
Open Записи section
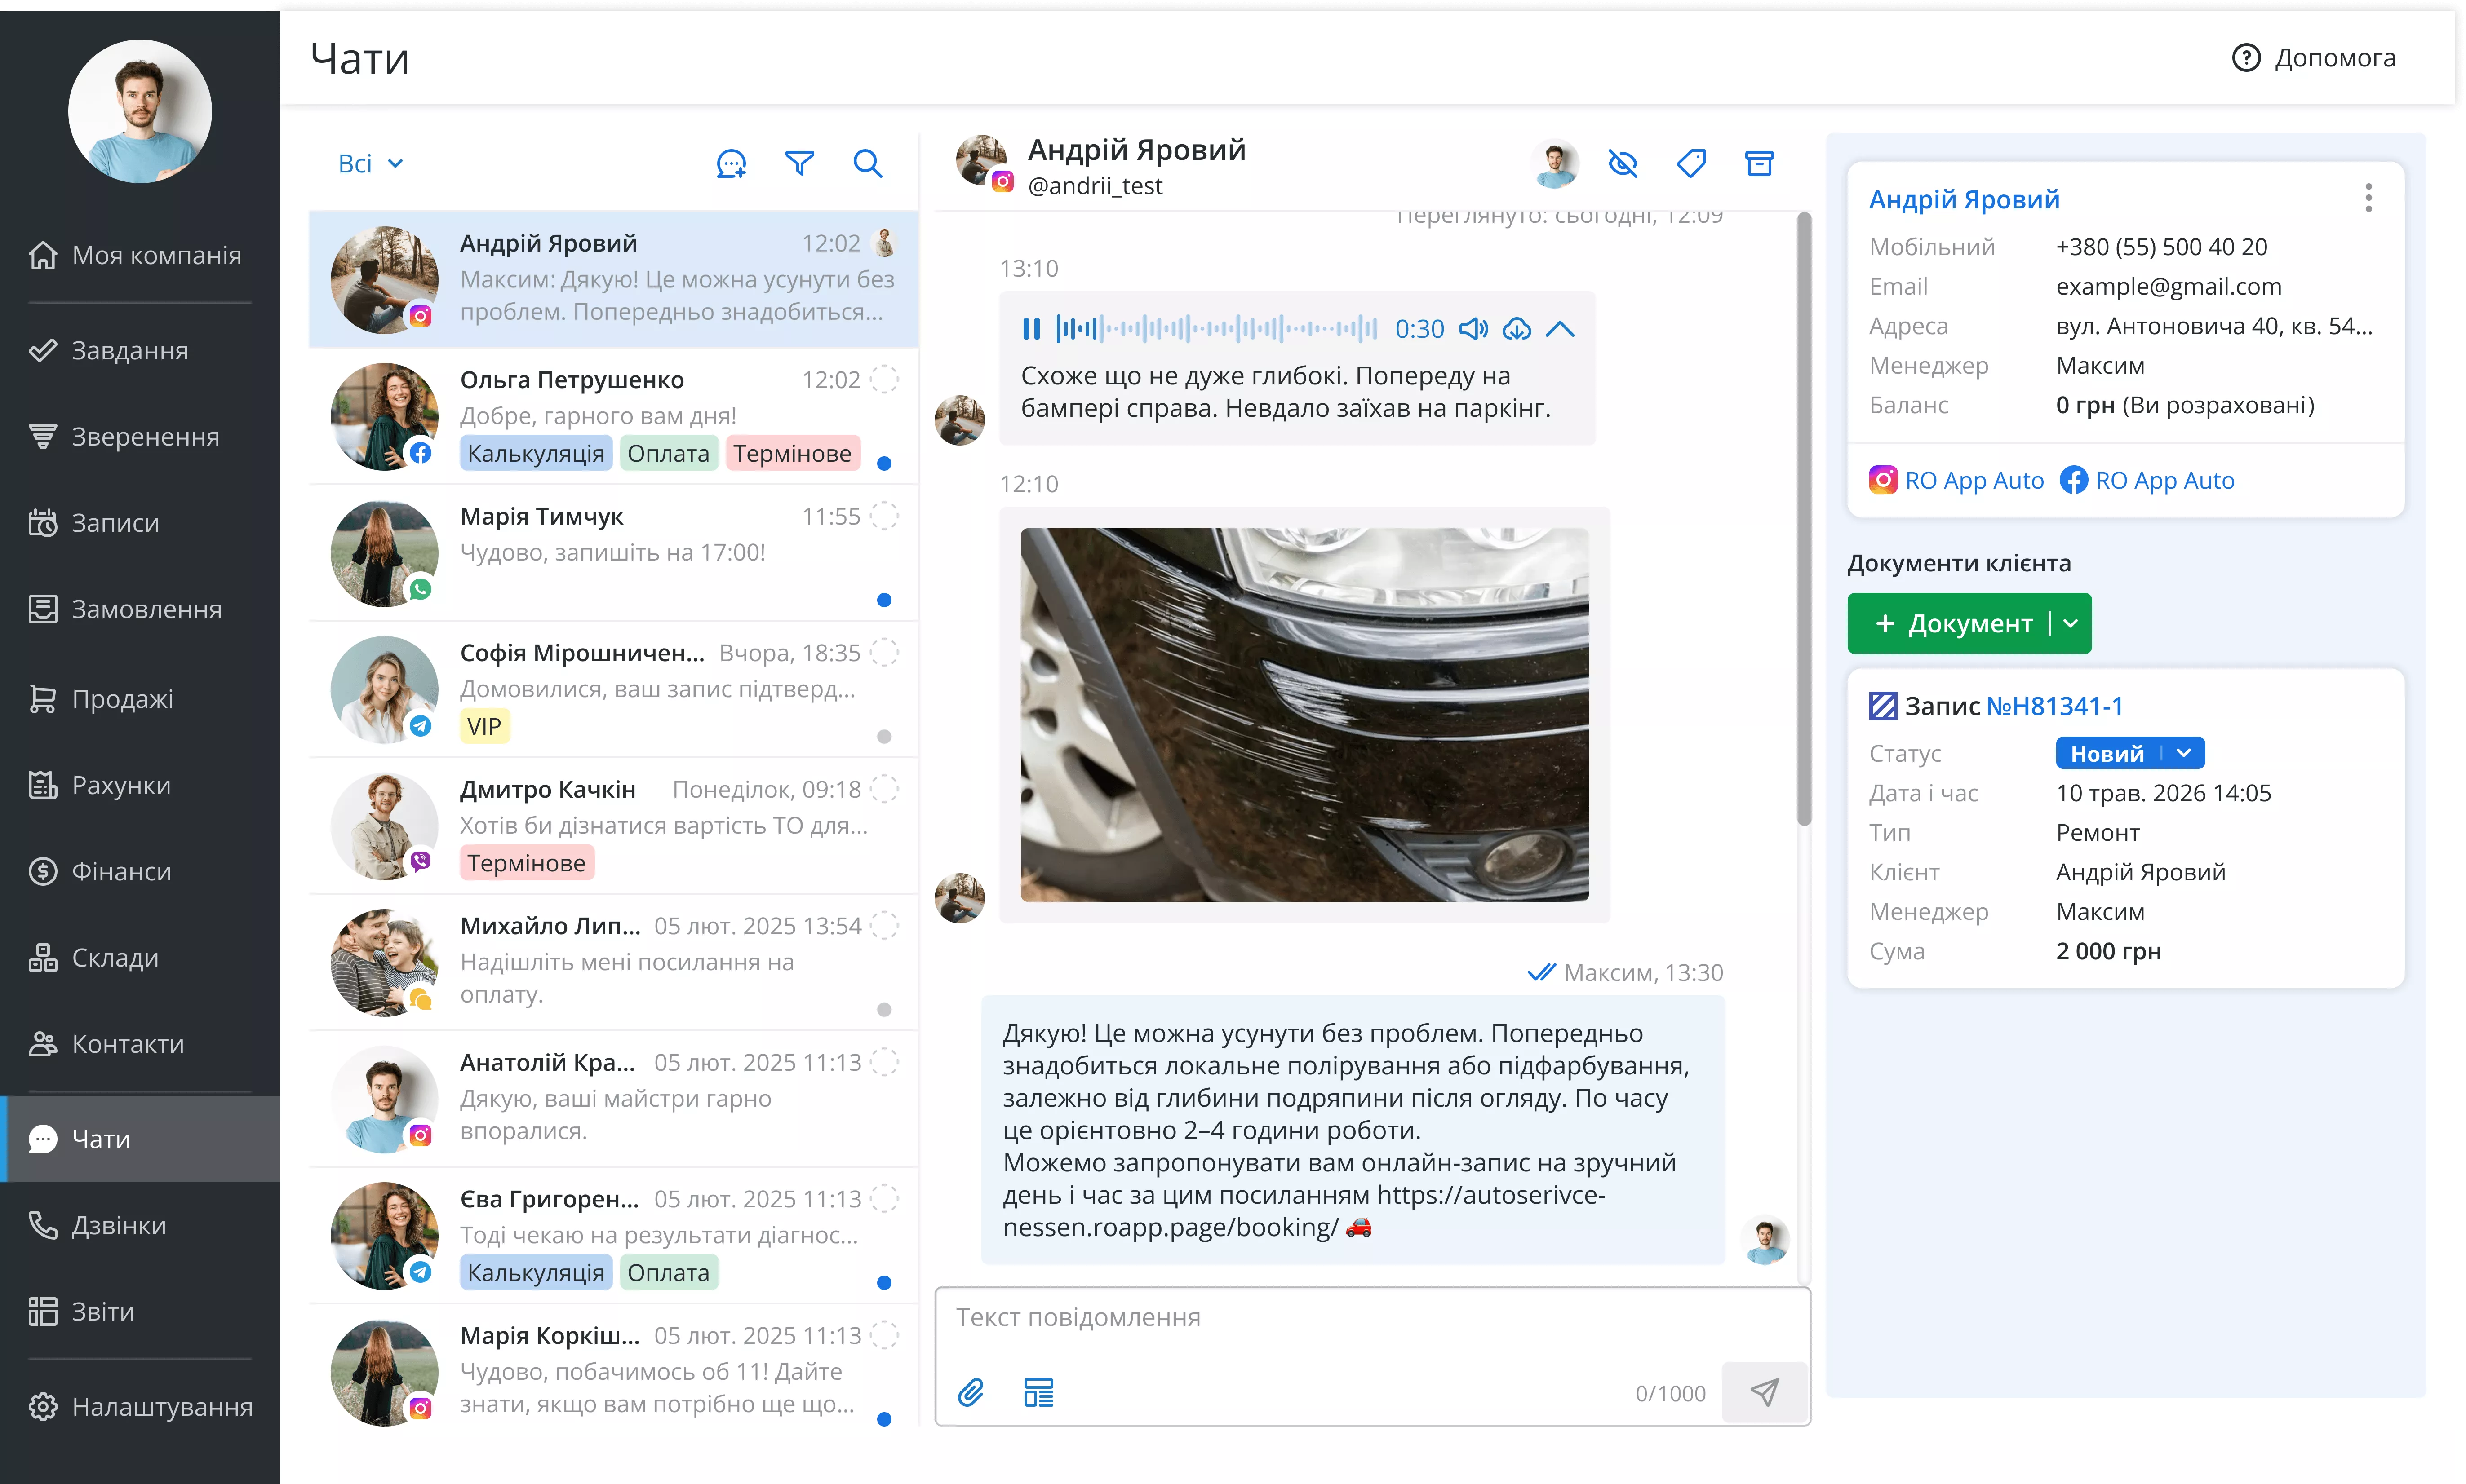pyautogui.click(x=140, y=523)
